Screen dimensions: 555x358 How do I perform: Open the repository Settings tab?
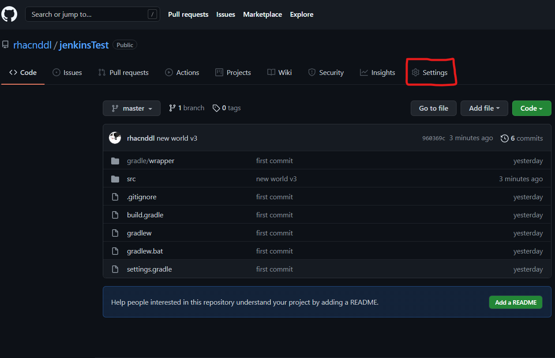point(430,72)
